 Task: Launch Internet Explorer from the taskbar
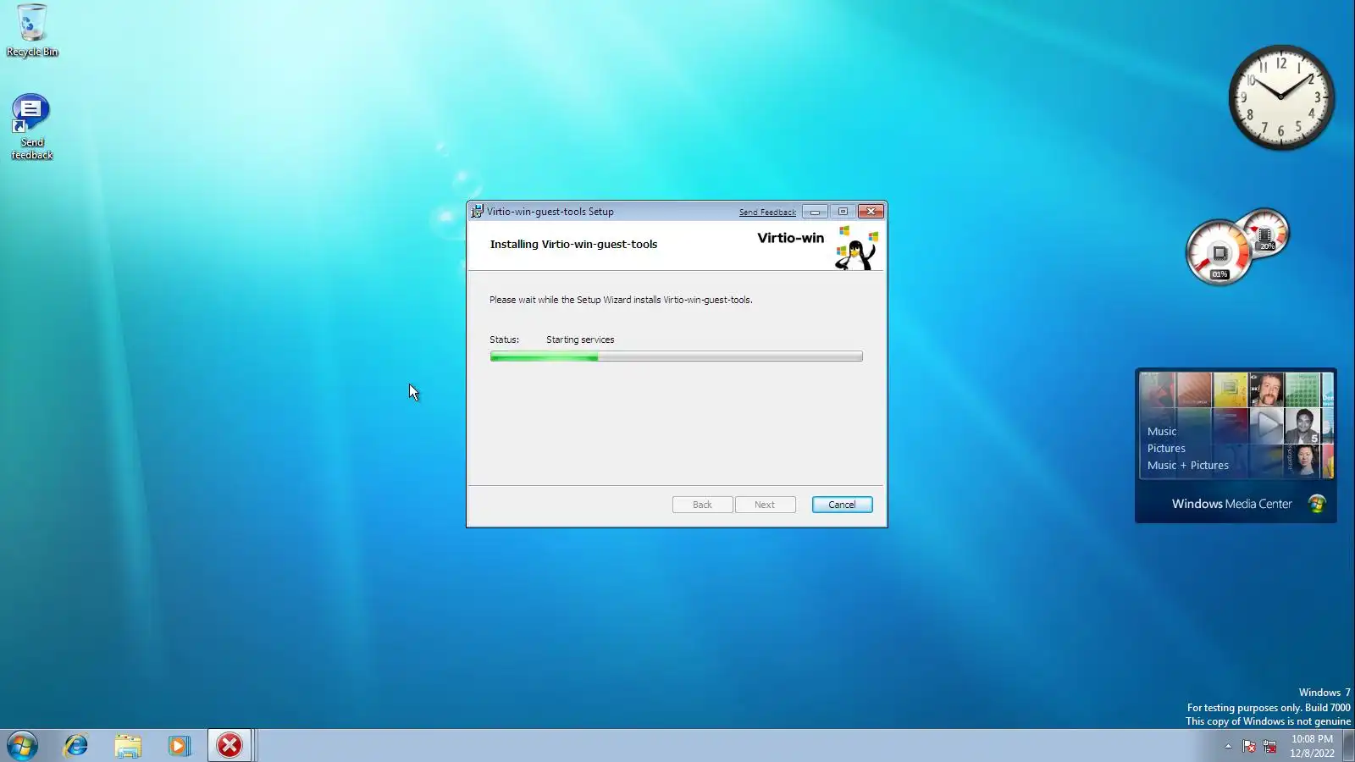pyautogui.click(x=76, y=746)
